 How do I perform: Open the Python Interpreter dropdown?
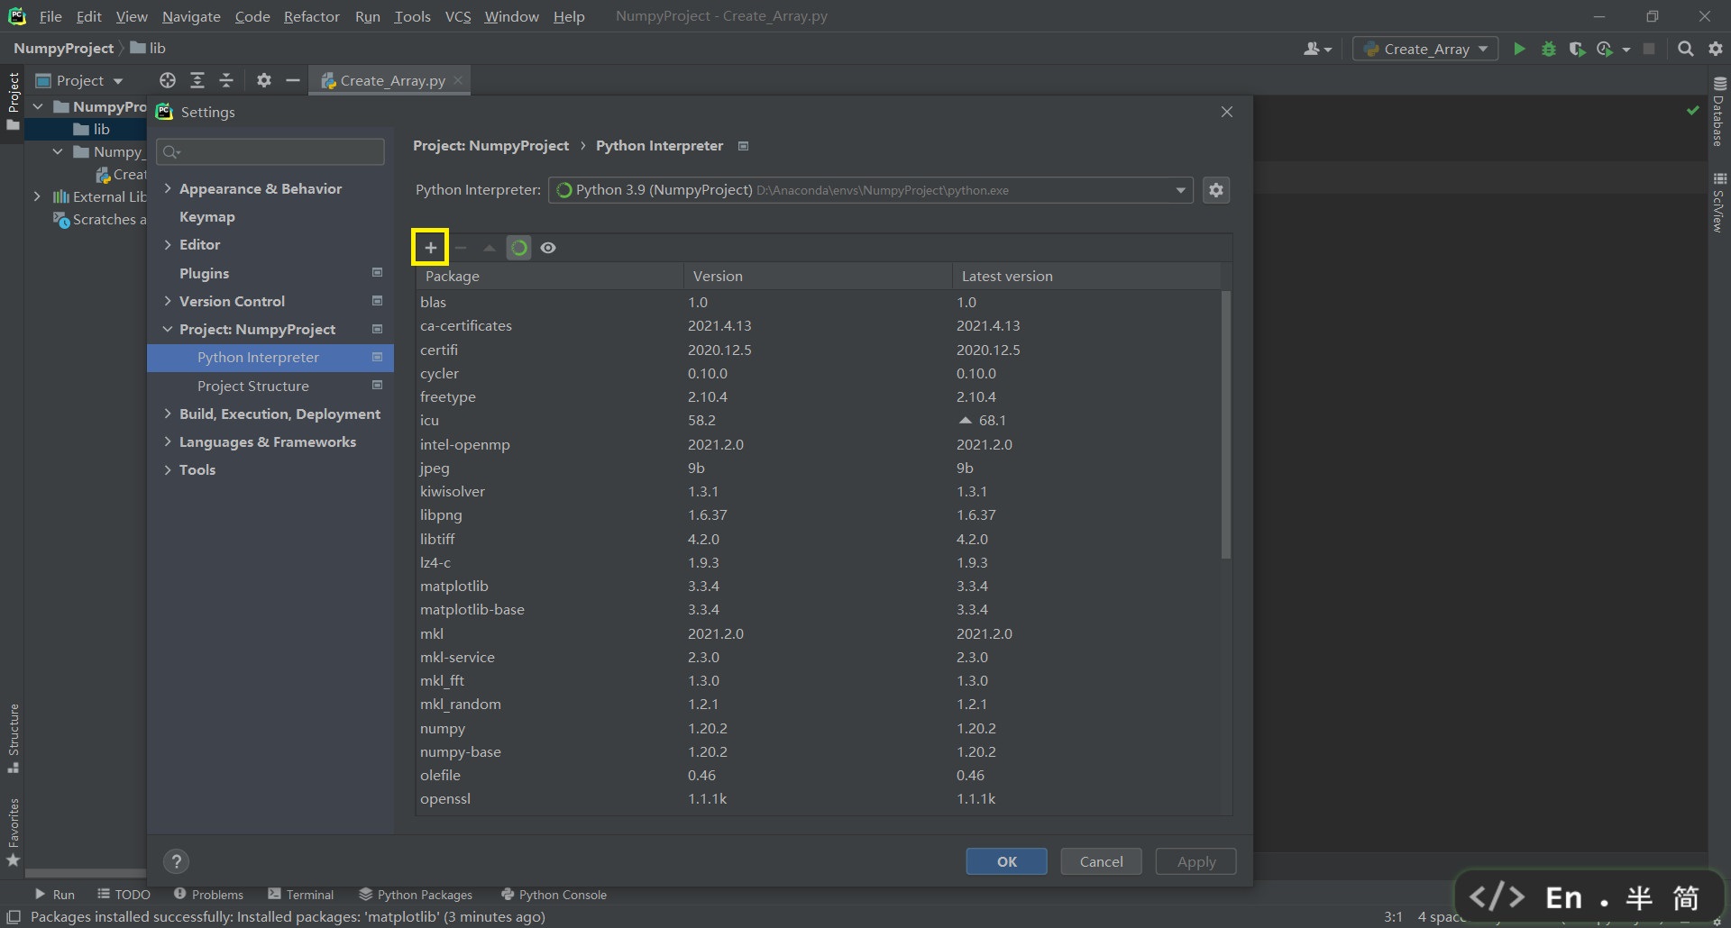870,190
